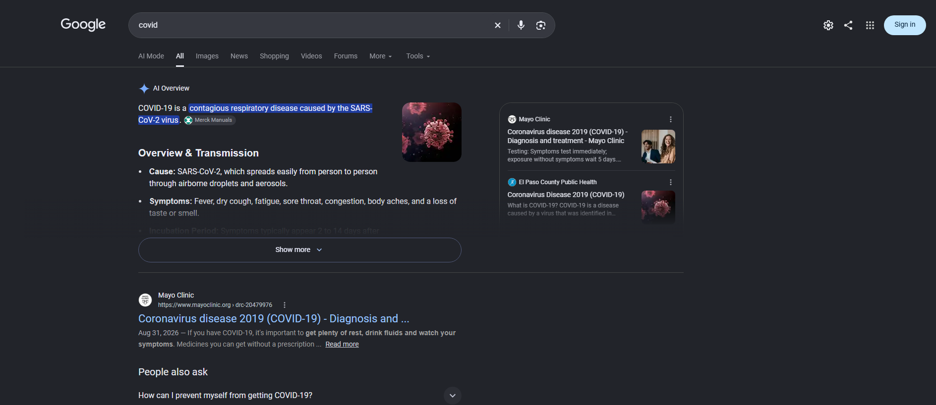Click the share icon in the header
The width and height of the screenshot is (936, 405).
(x=848, y=25)
